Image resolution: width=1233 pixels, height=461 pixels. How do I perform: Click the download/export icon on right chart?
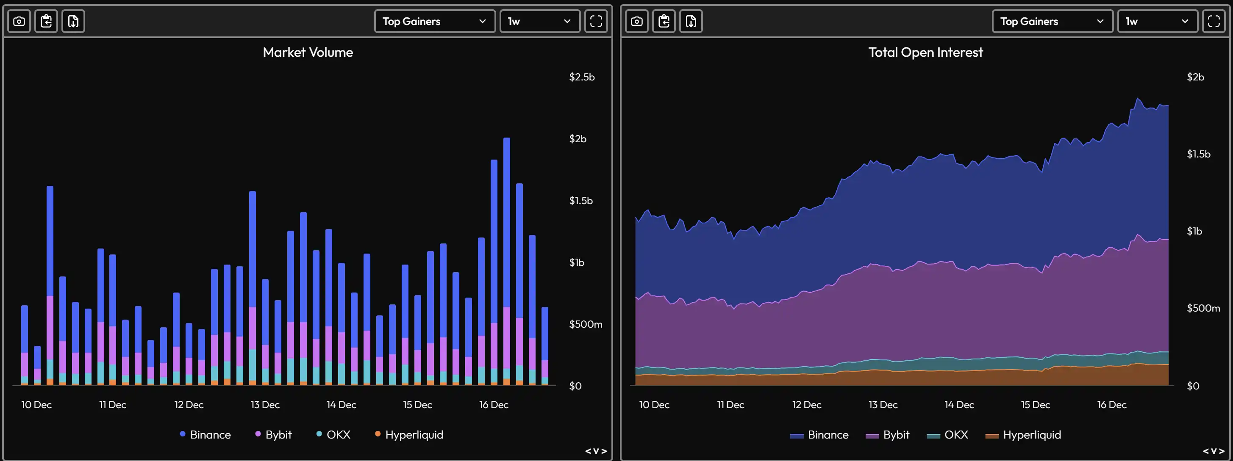690,20
